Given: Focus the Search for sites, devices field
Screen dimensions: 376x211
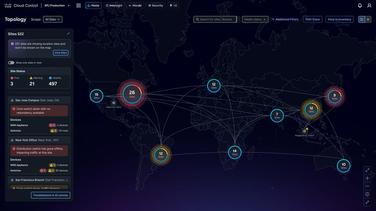Looking at the screenshot, I should tap(215, 19).
